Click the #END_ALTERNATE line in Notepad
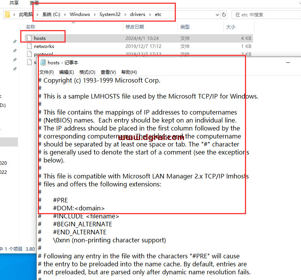301x280 pixels. pos(80,232)
